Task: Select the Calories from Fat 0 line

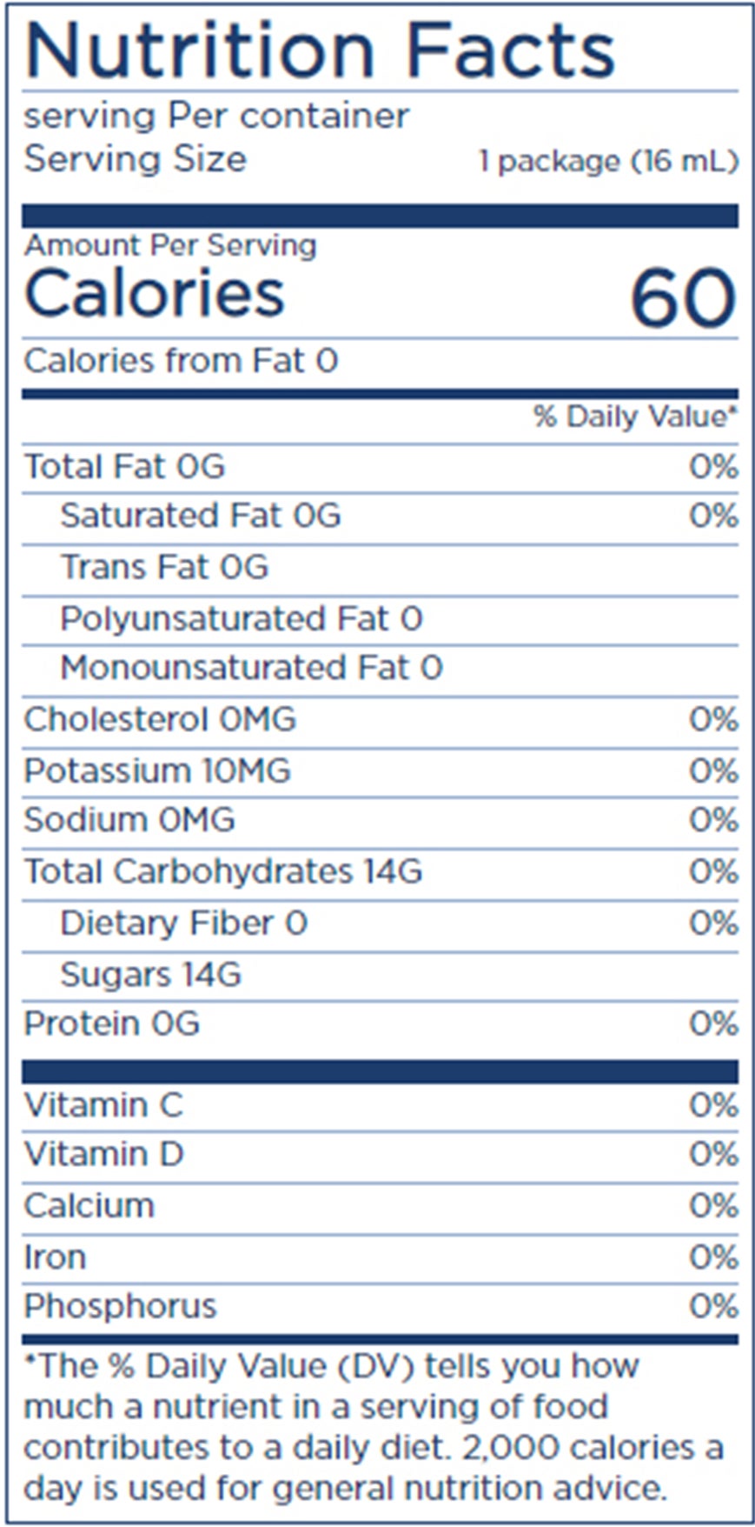Action: pyautogui.click(x=181, y=360)
